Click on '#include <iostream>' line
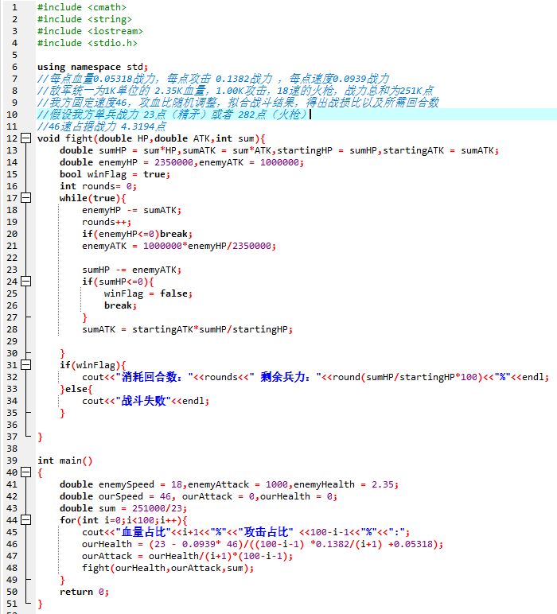Viewport: 557px width, 614px height. (x=90, y=31)
